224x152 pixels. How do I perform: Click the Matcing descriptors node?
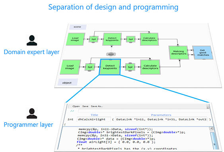(179, 53)
